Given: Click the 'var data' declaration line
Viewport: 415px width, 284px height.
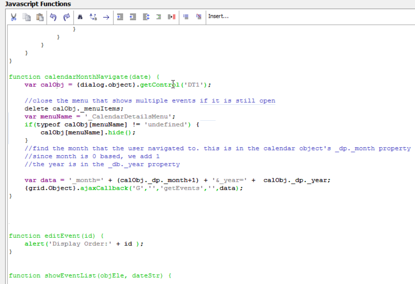Looking at the screenshot, I should click(x=177, y=180).
